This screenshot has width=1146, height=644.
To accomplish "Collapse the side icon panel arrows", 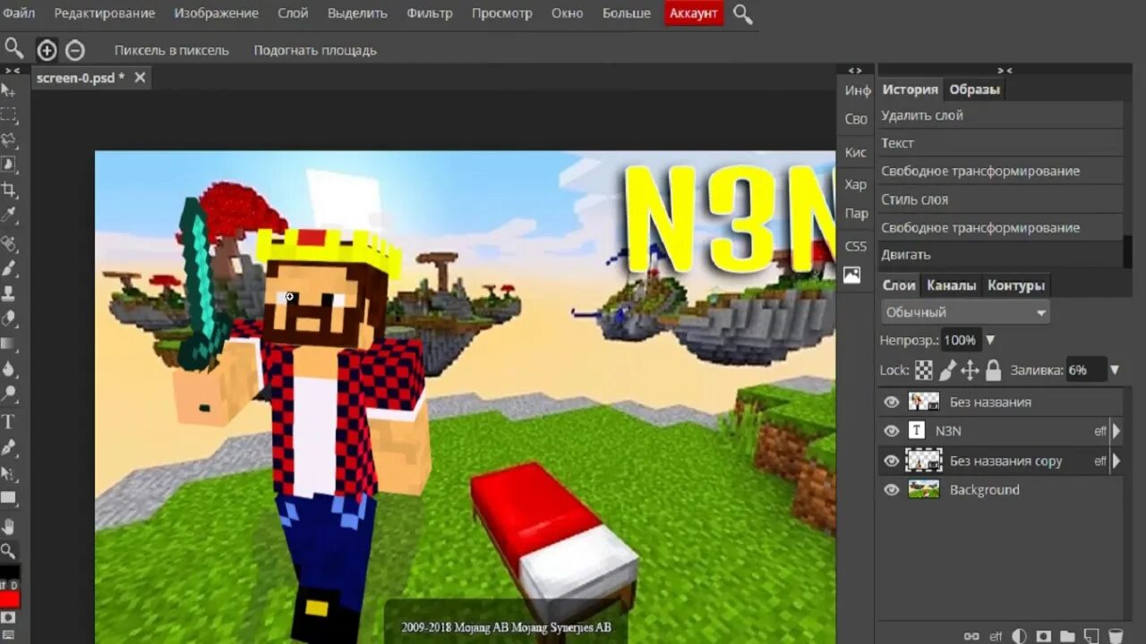I will pyautogui.click(x=855, y=70).
